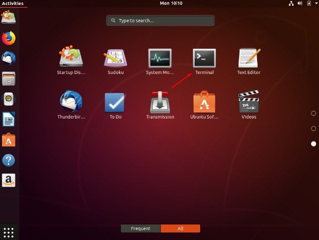Expand the system menu arrow in top bar
Viewport: 319px width, 240px height.
(x=317, y=3)
